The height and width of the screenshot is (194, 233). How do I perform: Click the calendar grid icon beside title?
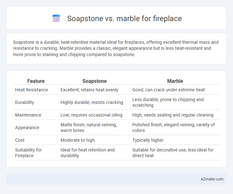(56, 19)
